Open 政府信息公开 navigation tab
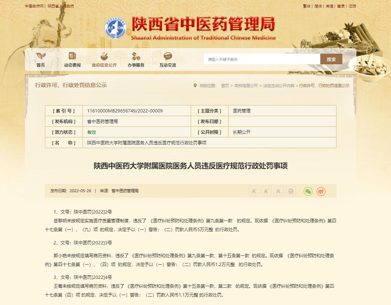Screen dimensions: 391x305 pos(104,65)
